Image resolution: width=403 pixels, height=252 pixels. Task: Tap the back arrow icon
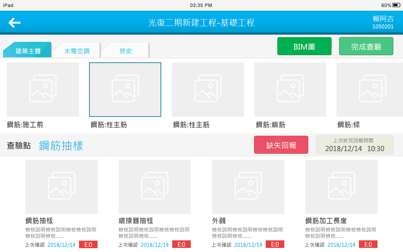(14, 23)
